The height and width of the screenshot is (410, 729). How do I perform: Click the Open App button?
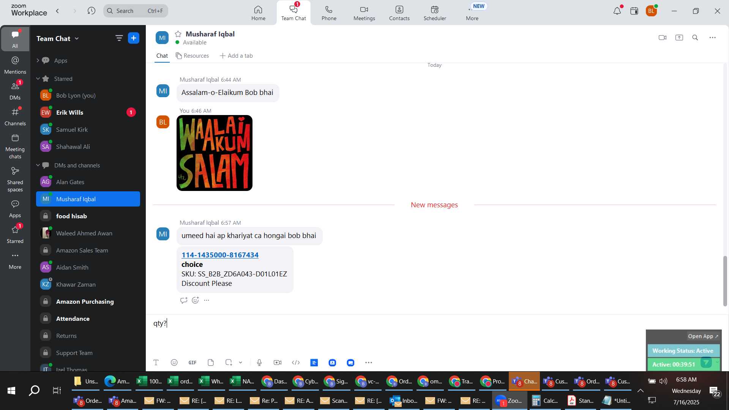pyautogui.click(x=703, y=336)
